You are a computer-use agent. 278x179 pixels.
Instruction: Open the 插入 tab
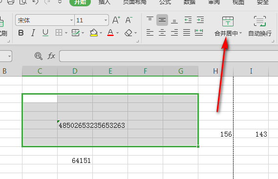click(105, 2)
